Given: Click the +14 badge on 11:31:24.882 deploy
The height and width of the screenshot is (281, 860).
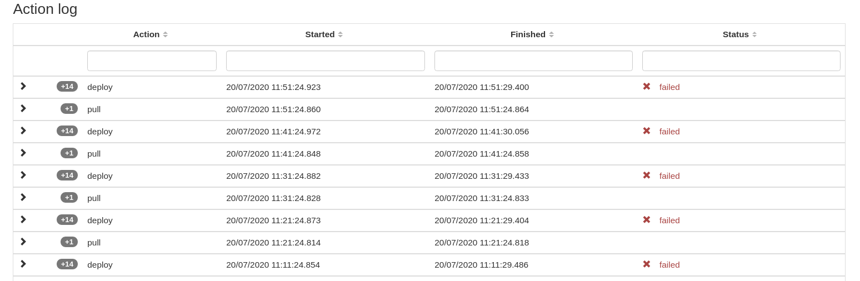Looking at the screenshot, I should coord(67,175).
